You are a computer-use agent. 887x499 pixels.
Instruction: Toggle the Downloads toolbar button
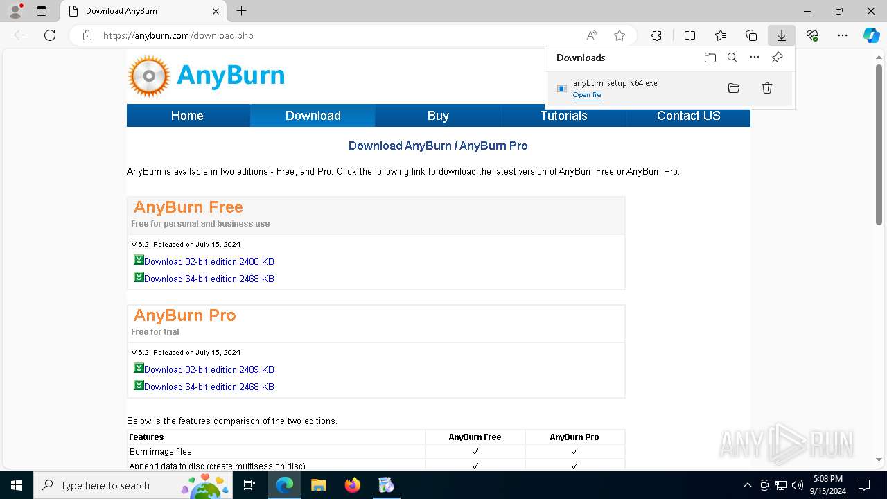pyautogui.click(x=782, y=35)
